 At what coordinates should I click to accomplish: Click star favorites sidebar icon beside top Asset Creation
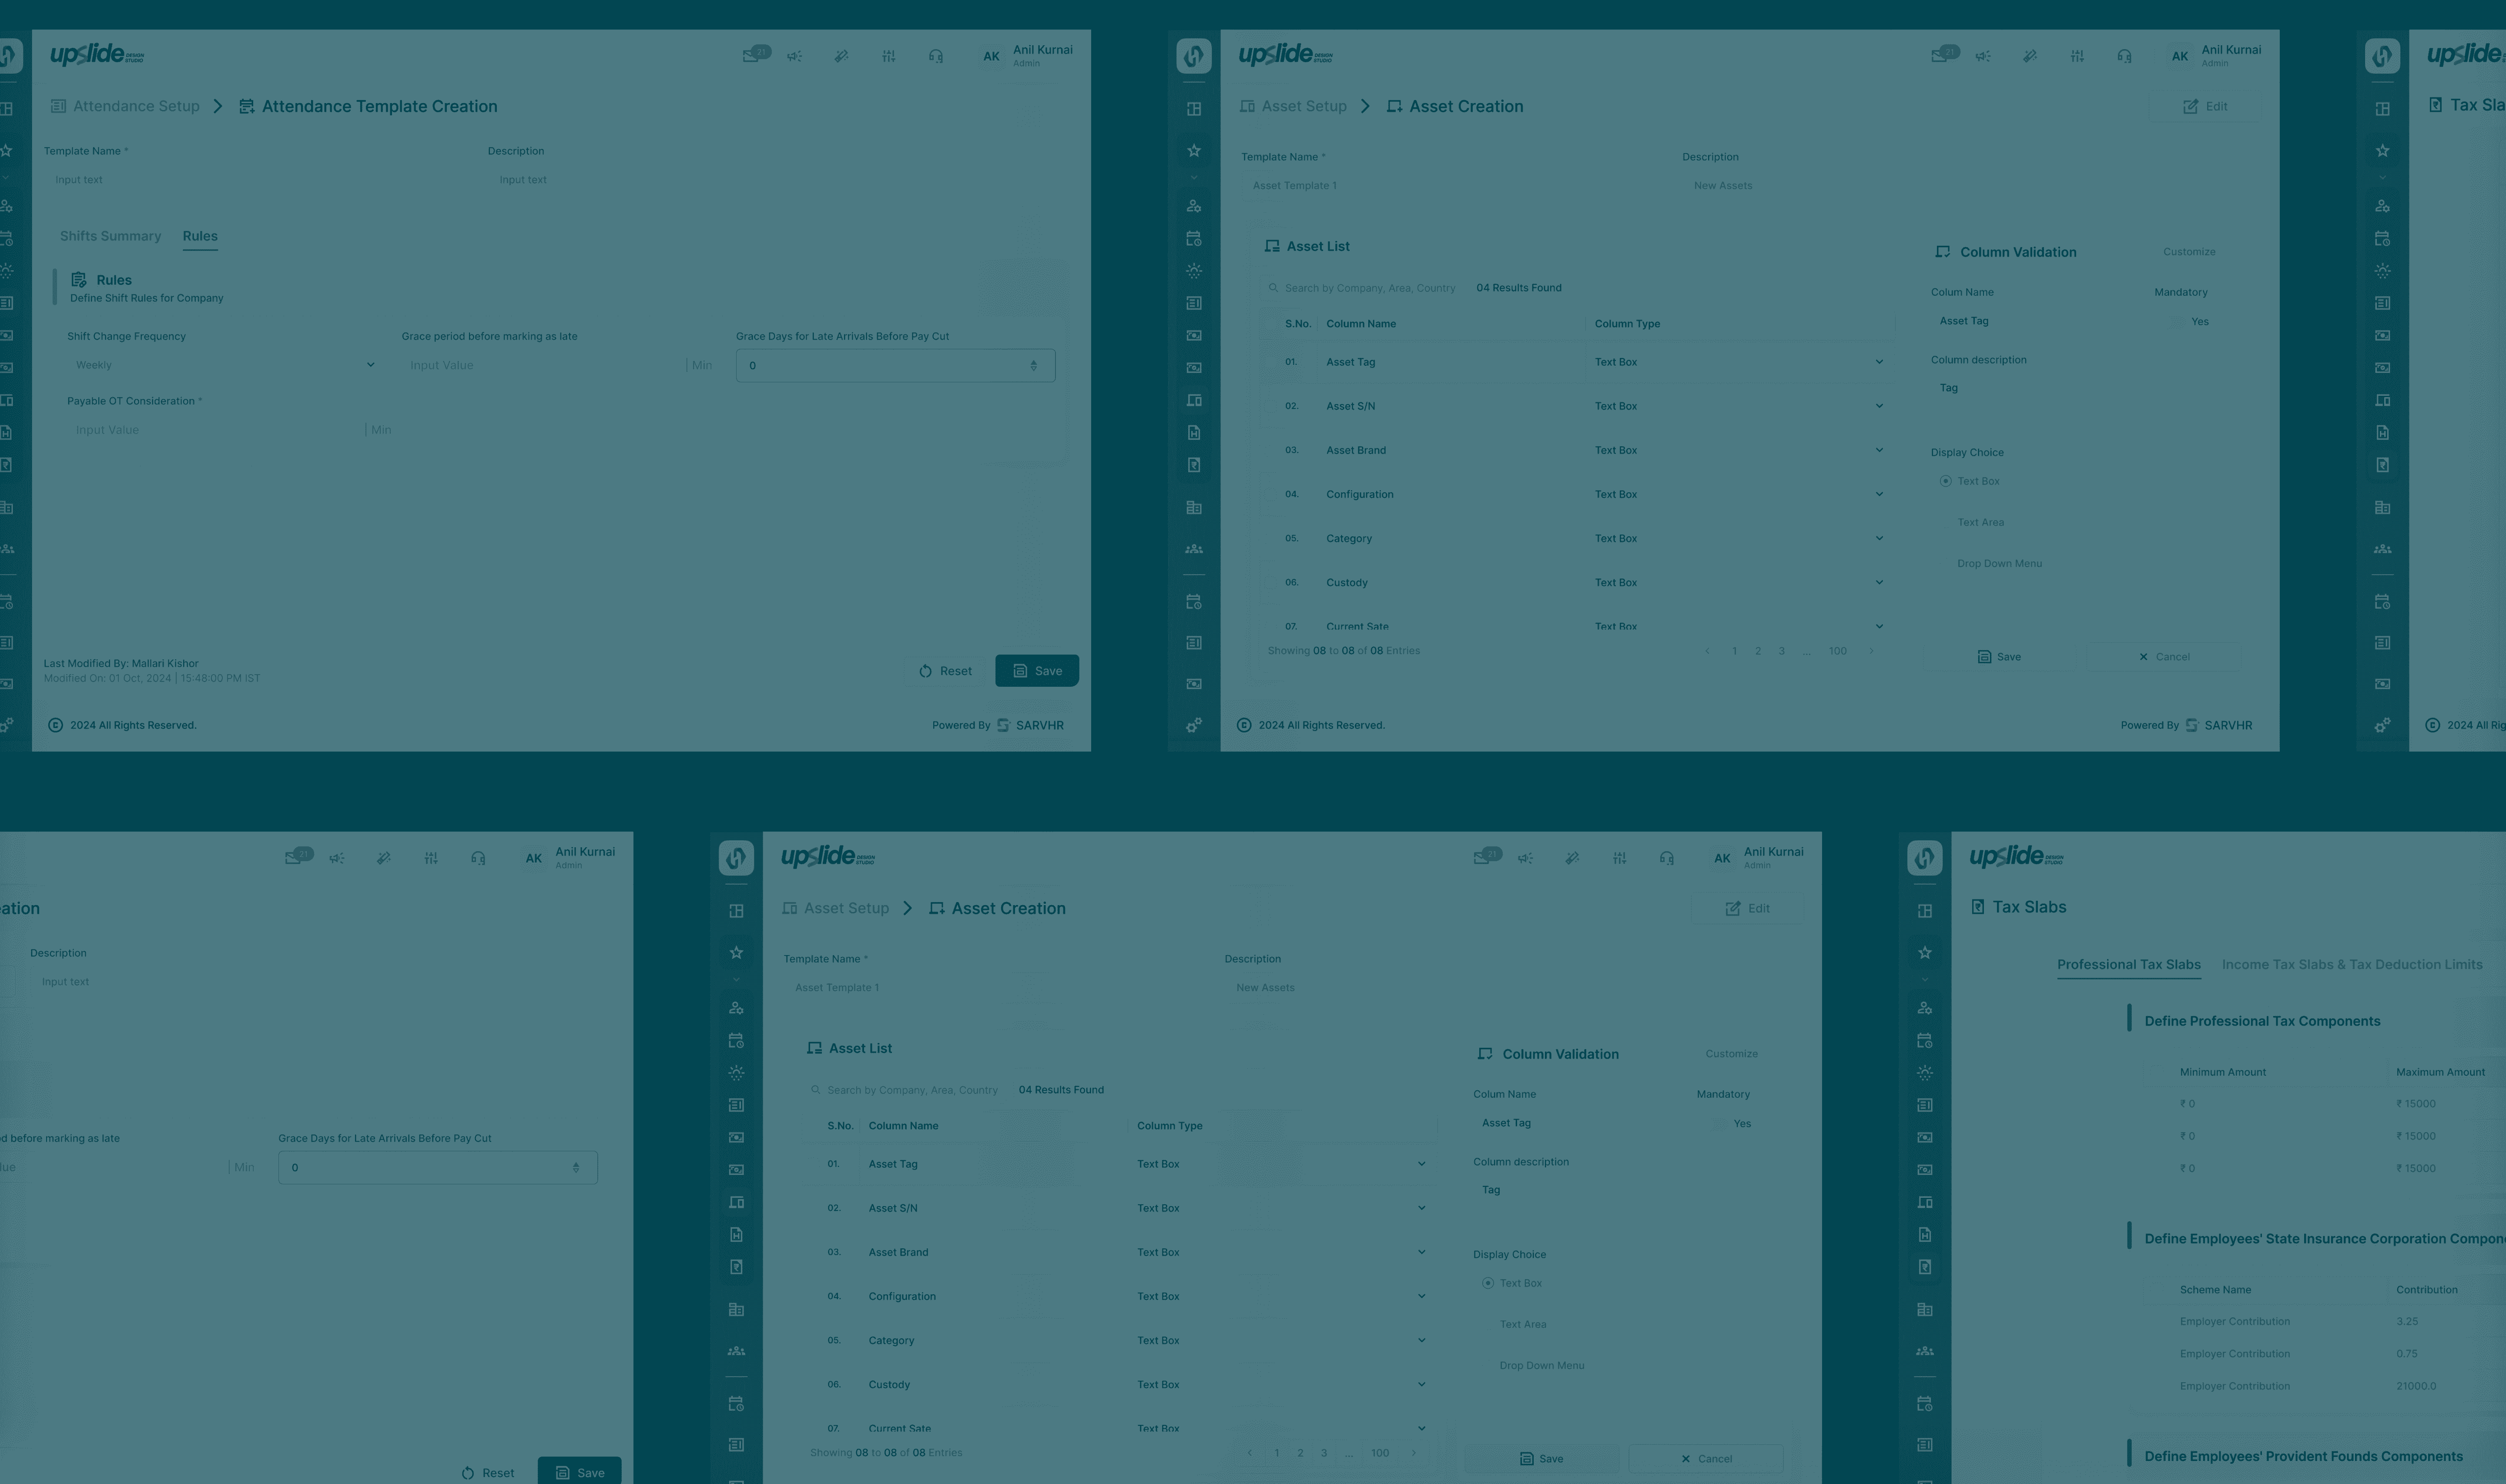1194,151
